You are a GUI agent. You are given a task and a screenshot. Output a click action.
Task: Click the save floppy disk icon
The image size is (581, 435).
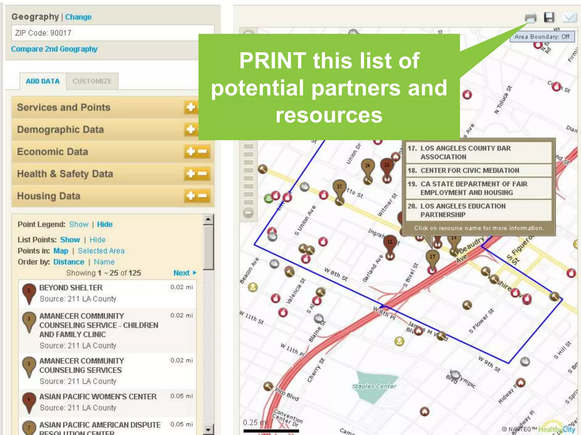coord(549,18)
